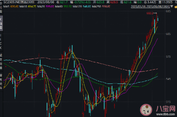Click the 632.2 high price marker

(x=150, y=13)
